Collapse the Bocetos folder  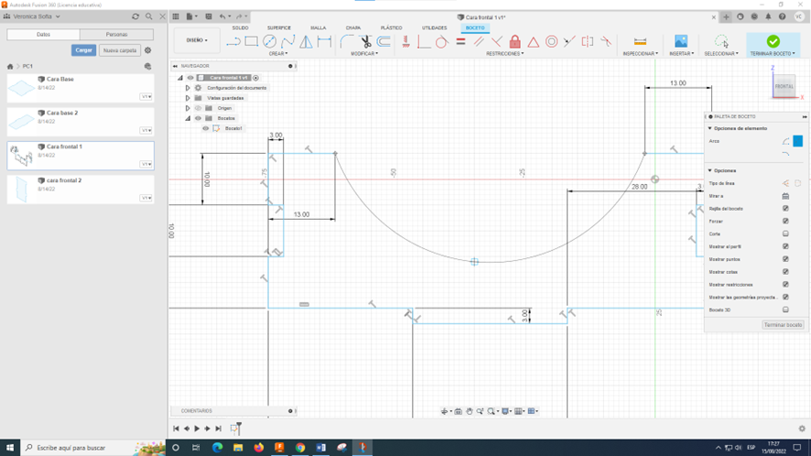click(x=188, y=118)
